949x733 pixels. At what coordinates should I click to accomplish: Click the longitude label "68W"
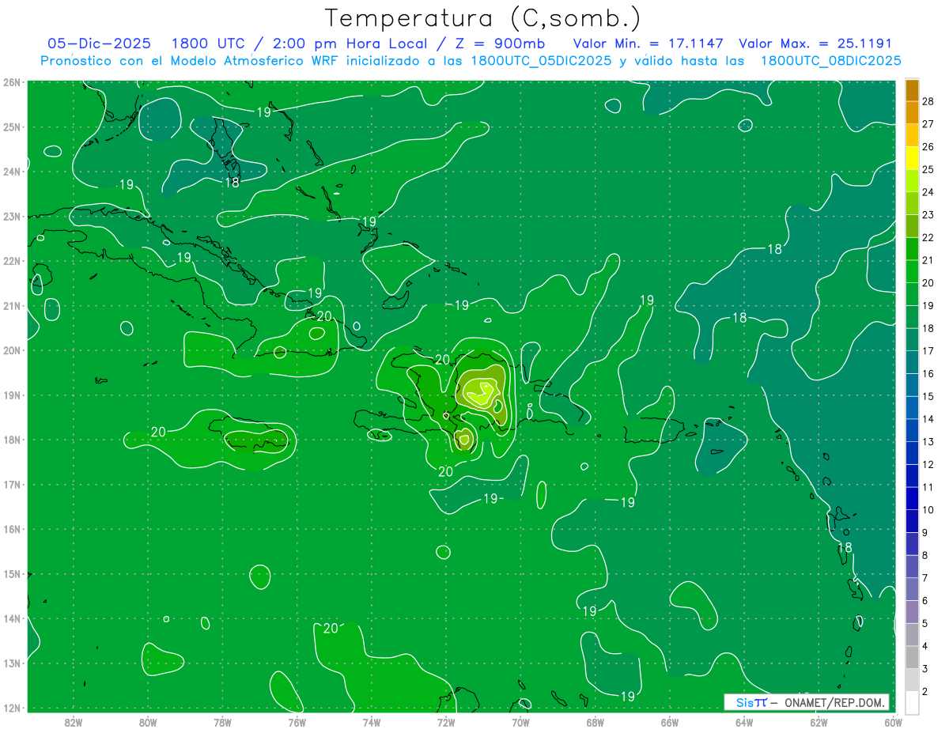595,722
